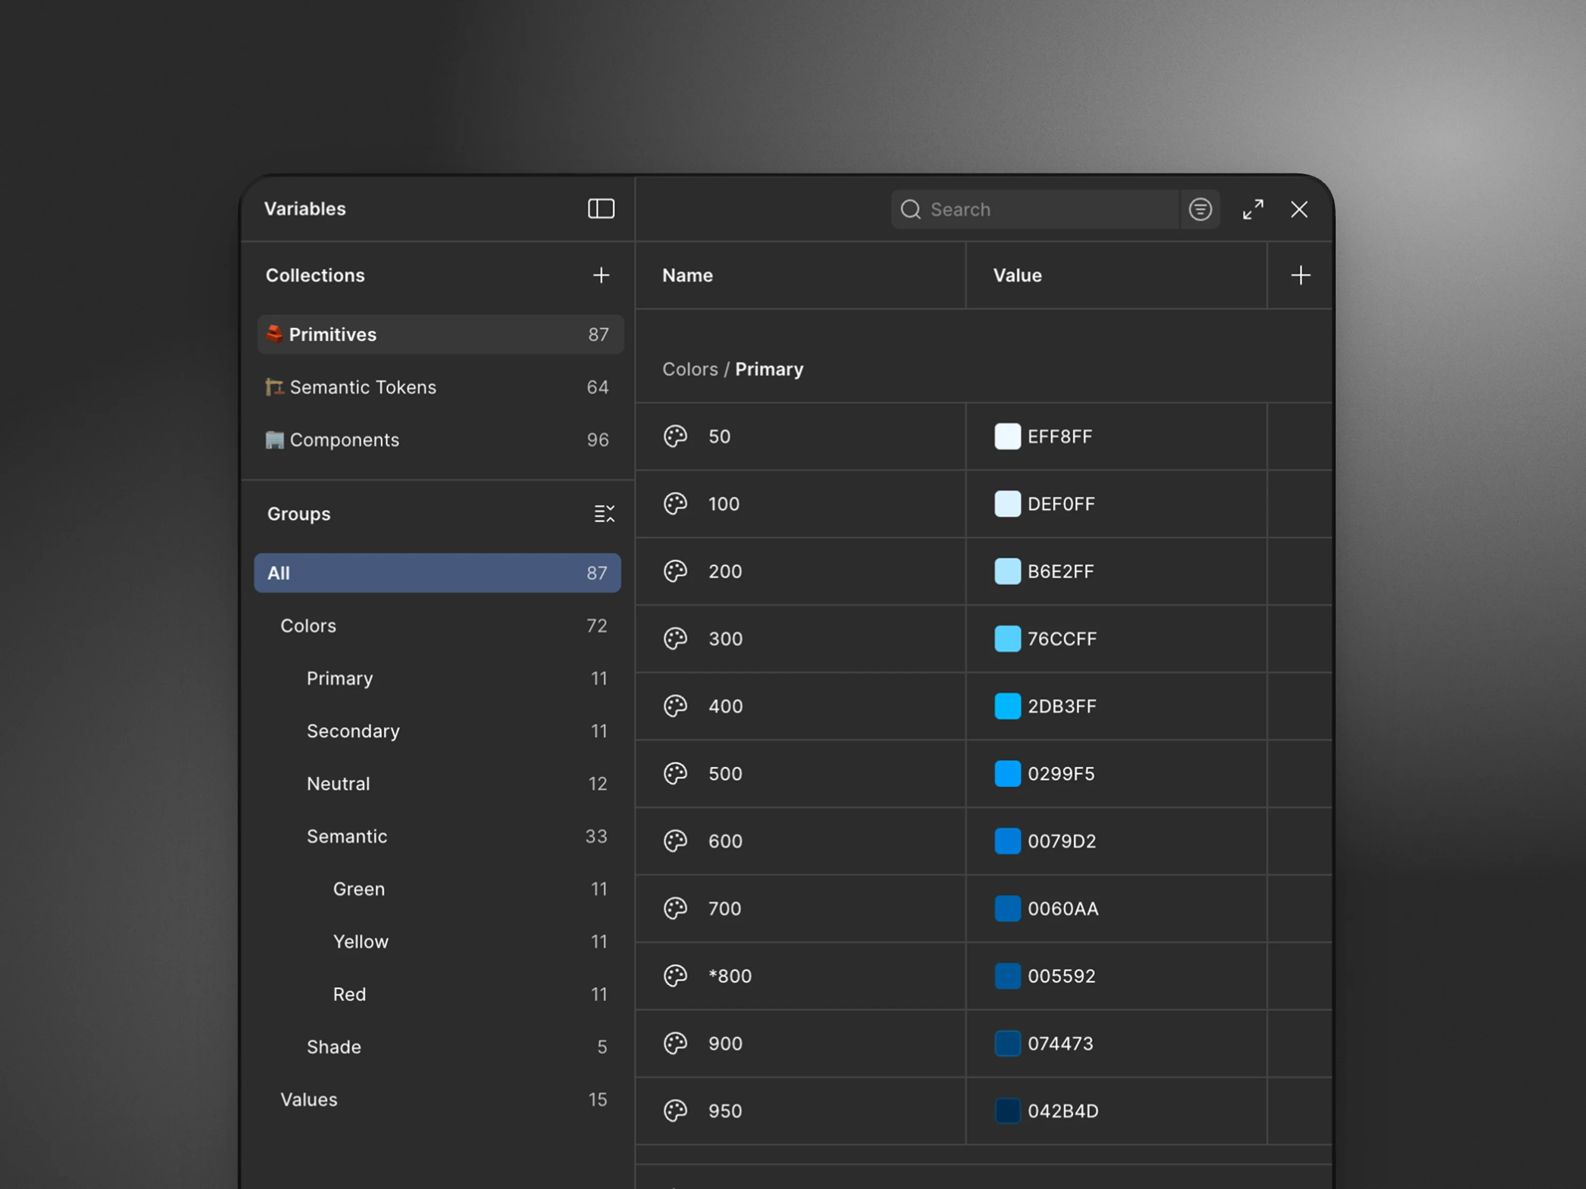The height and width of the screenshot is (1189, 1586).
Task: Expand the variables window to full size
Action: click(1252, 209)
